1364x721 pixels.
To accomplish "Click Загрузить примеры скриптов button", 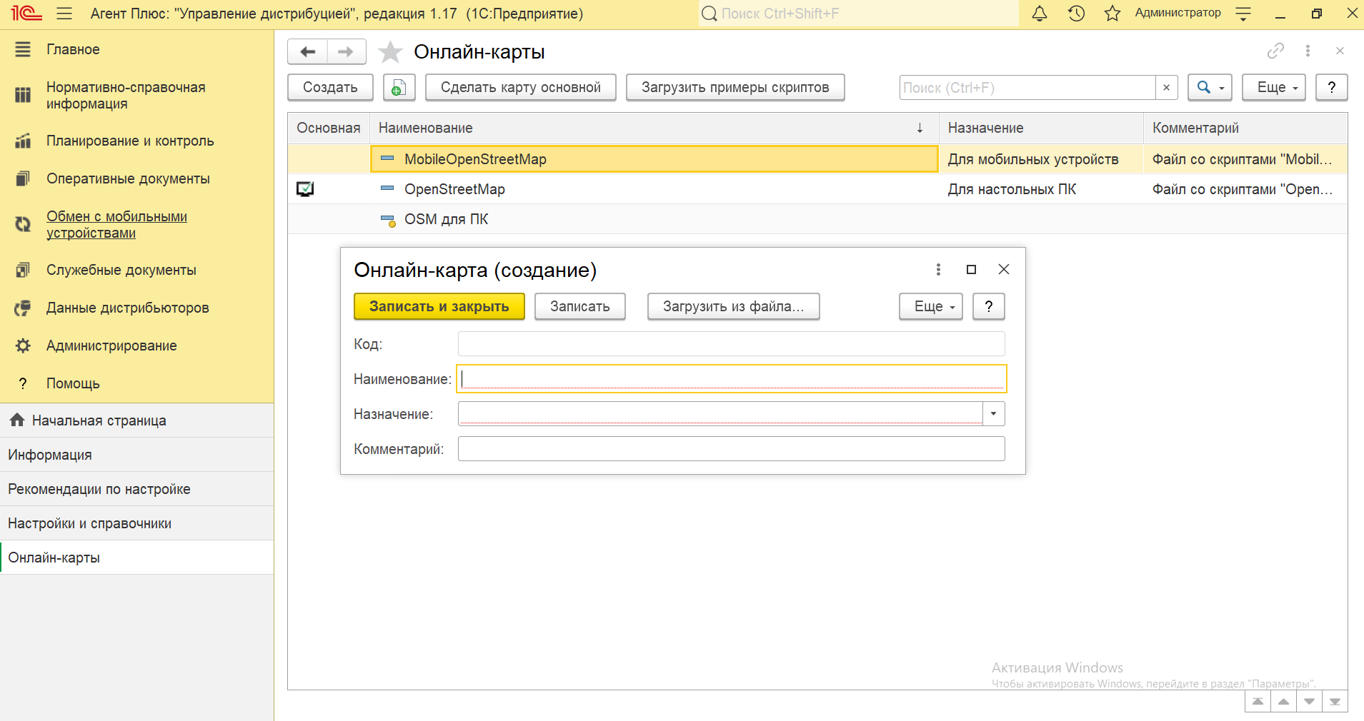I will [x=735, y=88].
